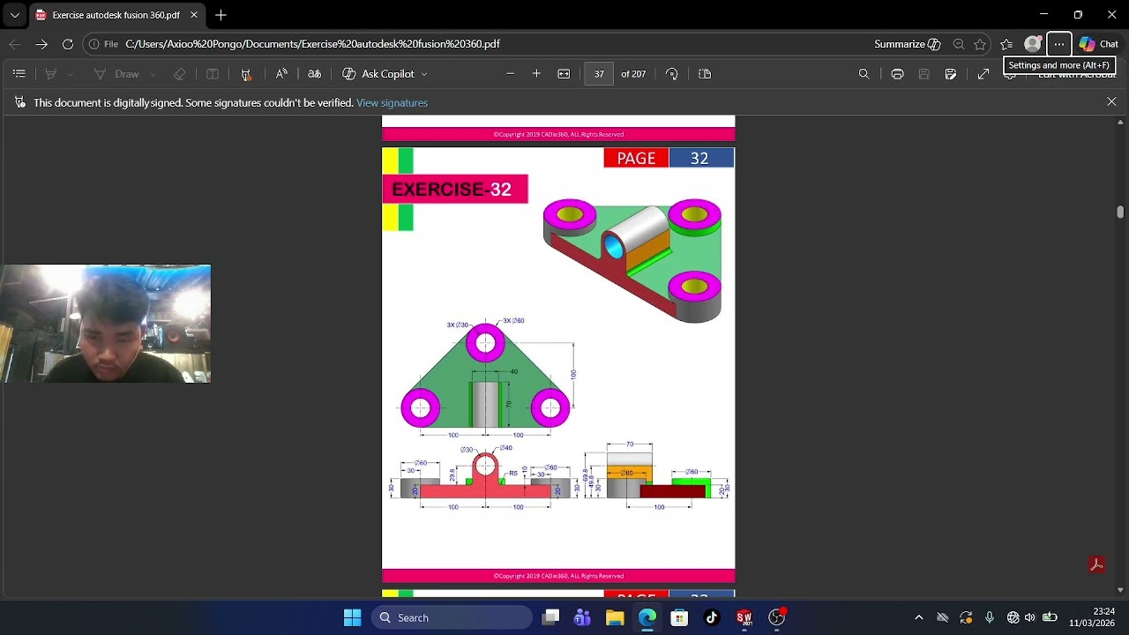Refresh the page
Screen dimensions: 1129x635
click(68, 44)
